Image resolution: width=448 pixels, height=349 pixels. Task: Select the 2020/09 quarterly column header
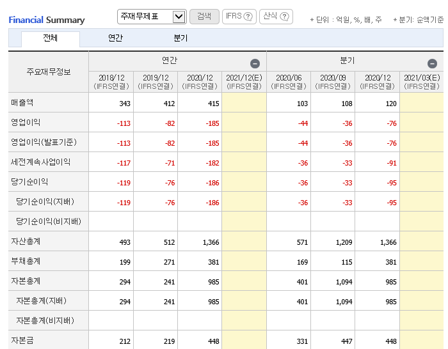pos(333,82)
